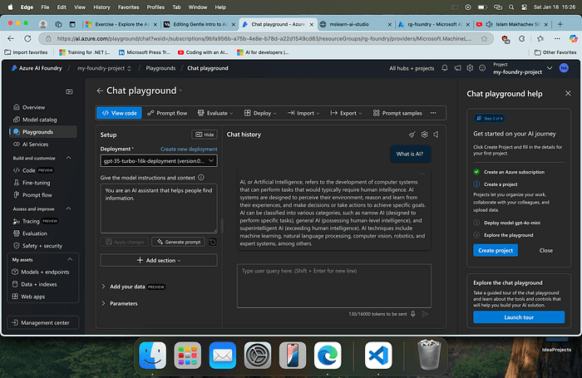This screenshot has width=582, height=378.
Task: Click the Generate prompt button
Action: point(178,242)
